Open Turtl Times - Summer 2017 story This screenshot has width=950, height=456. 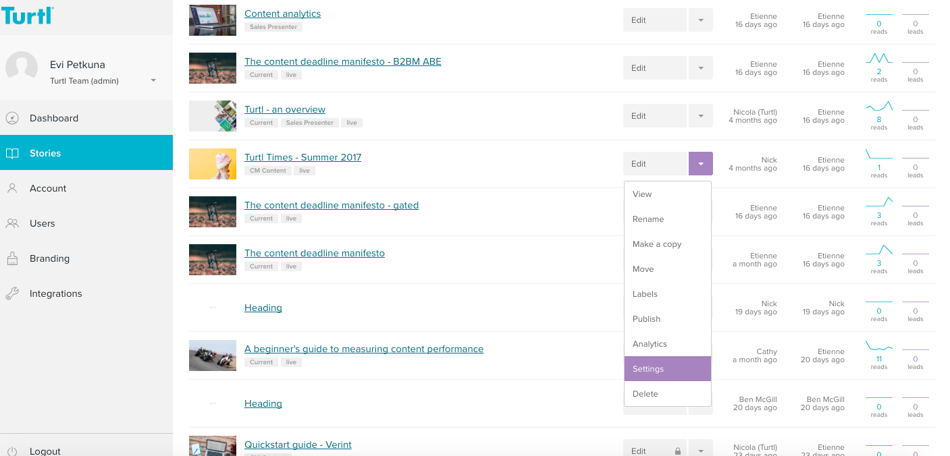click(x=302, y=157)
